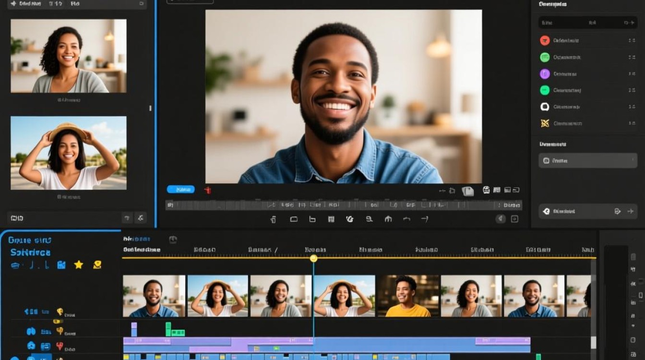Click the trash-like icon under the preview scrubber
Viewport: 645px width, 360px height.
[273, 219]
